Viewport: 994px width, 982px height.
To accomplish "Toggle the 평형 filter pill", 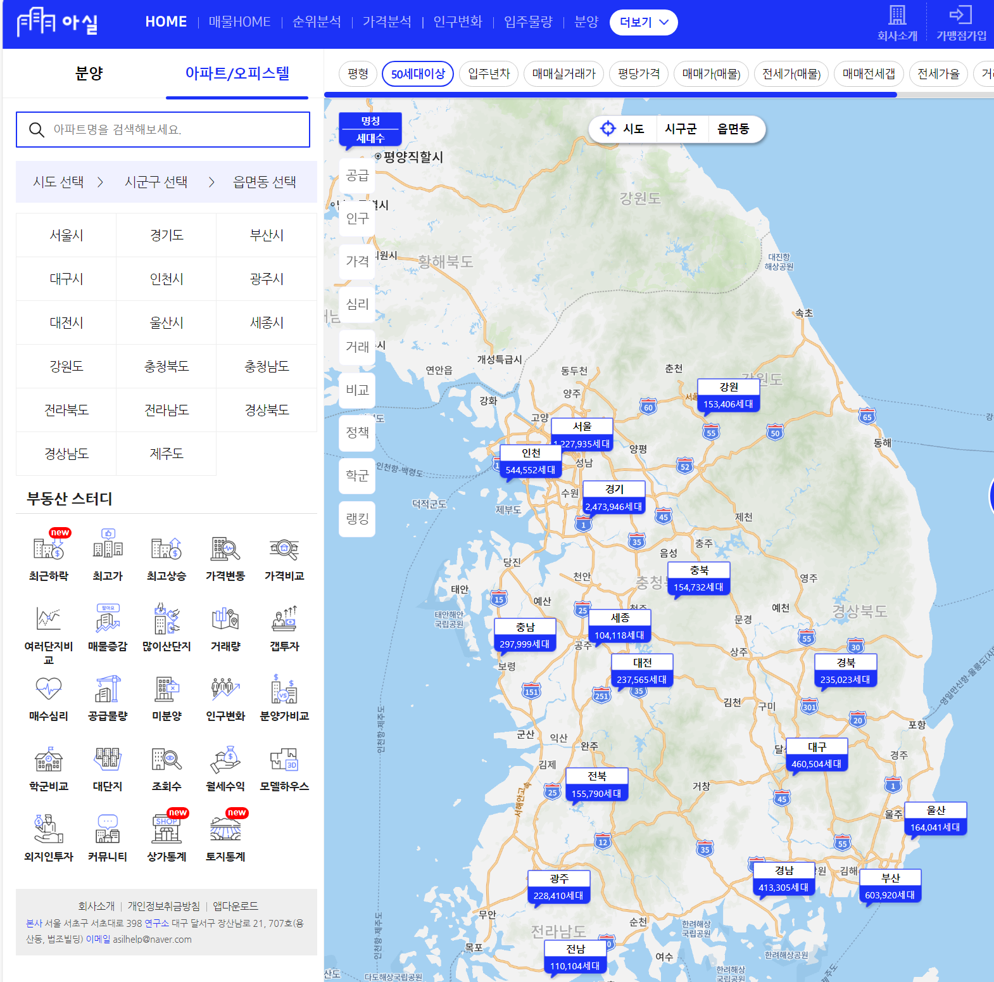I will (358, 73).
